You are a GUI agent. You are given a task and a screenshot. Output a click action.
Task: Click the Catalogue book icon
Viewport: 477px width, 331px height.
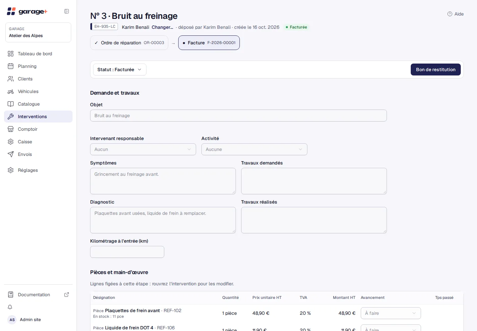[x=11, y=104]
